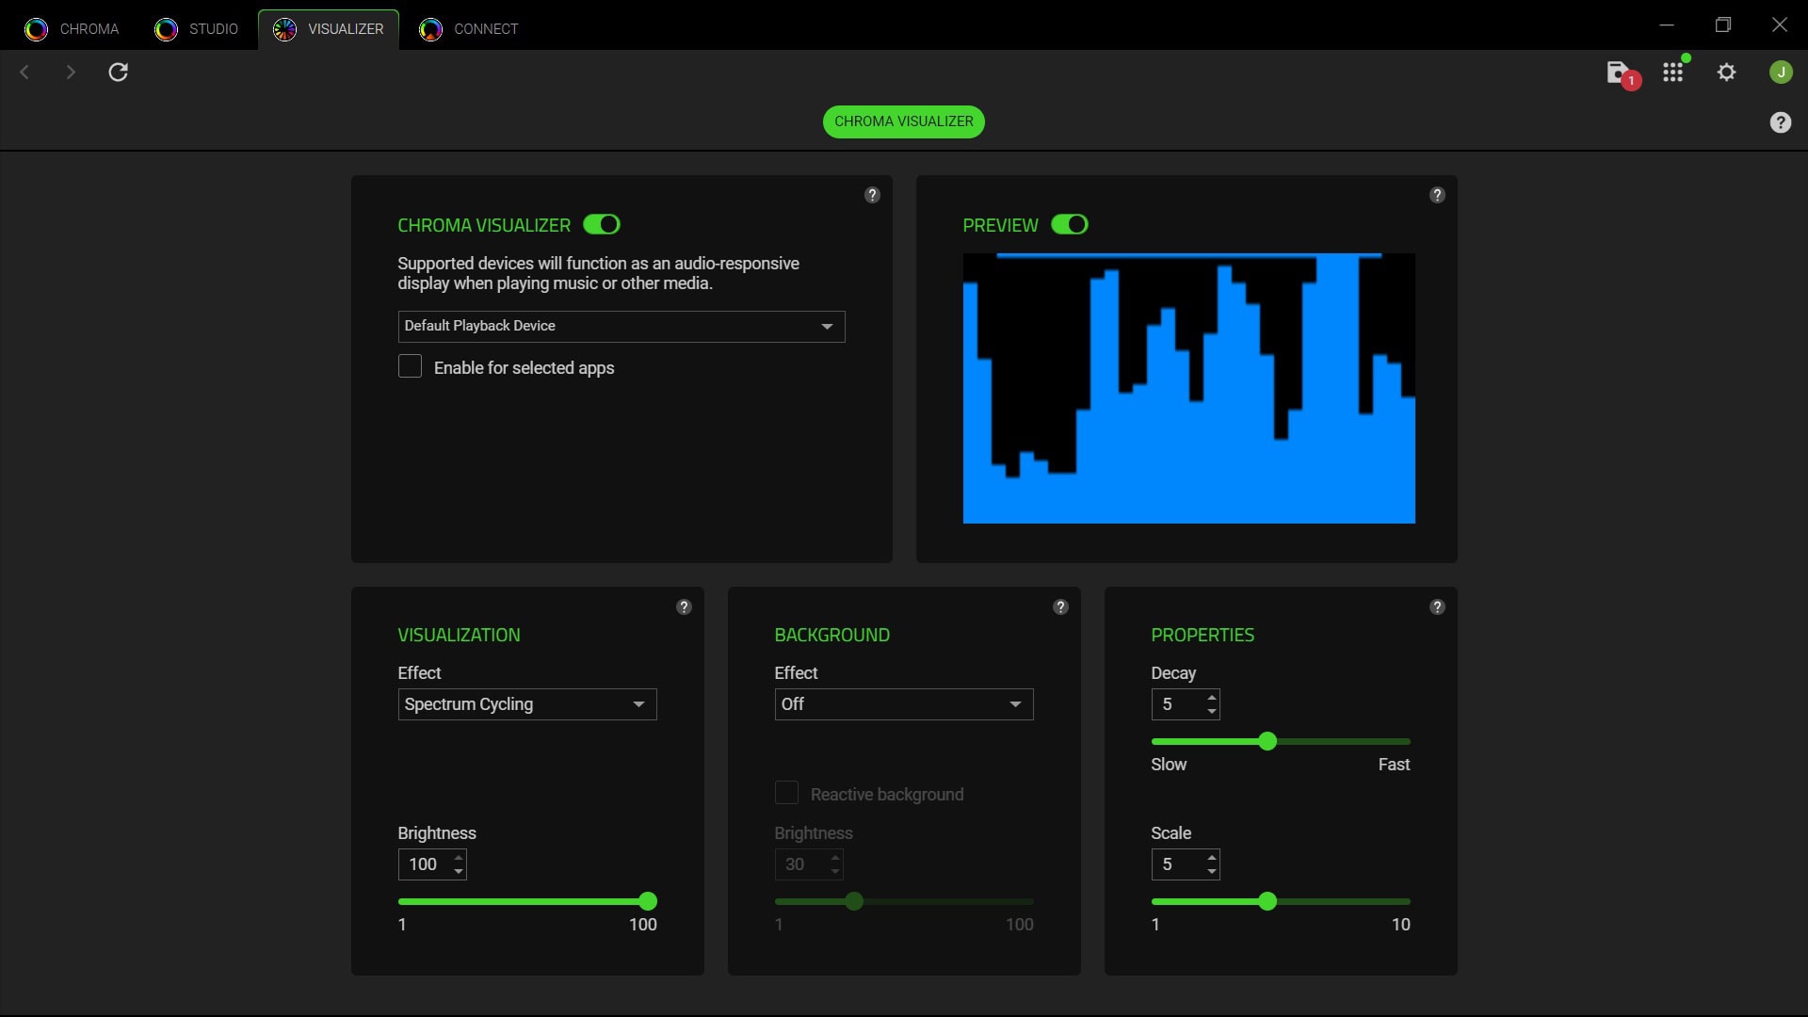Screen dimensions: 1808x1017
Task: Increase Decay value with up arrow
Action: (1211, 698)
